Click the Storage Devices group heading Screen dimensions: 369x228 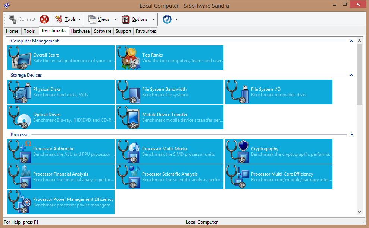[x=26, y=75]
